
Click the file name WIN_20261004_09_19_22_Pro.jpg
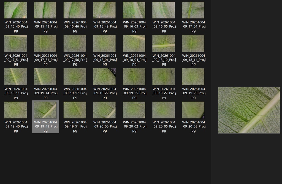pyautogui.click(x=105, y=93)
